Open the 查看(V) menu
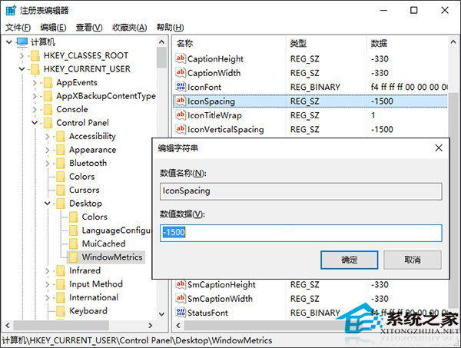The image size is (461, 348). click(x=89, y=28)
